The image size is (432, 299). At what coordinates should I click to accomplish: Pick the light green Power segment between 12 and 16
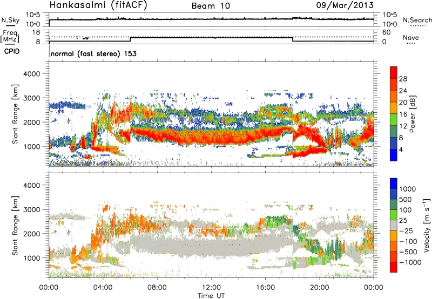[394, 119]
